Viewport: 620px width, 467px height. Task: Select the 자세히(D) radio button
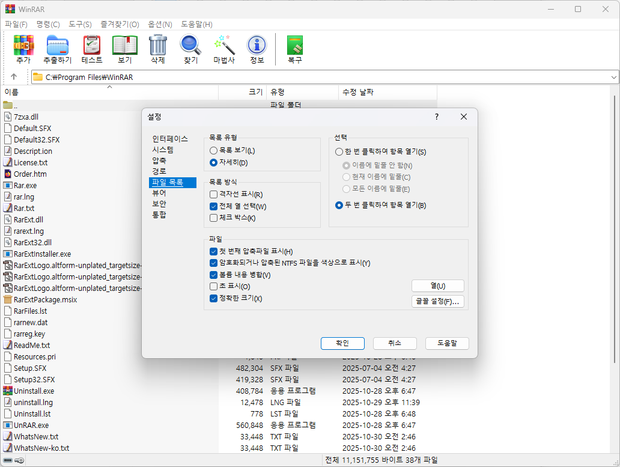pyautogui.click(x=213, y=162)
